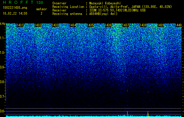
Task: Click the 'Ovserver' field label
Action: point(59,3)
